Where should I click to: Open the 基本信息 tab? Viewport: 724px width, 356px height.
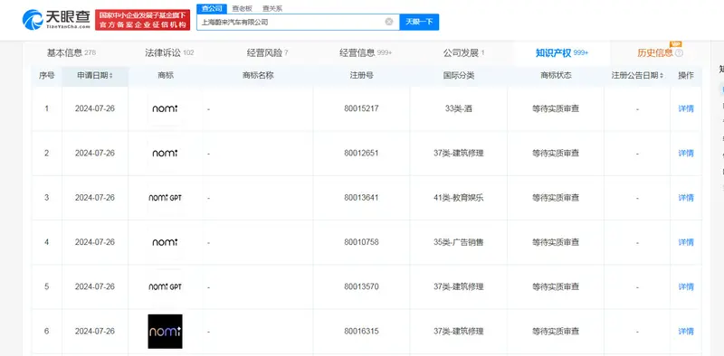[x=71, y=53]
